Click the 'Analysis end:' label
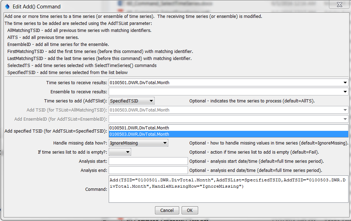Screen dimensions: 351x221 coord(94,170)
